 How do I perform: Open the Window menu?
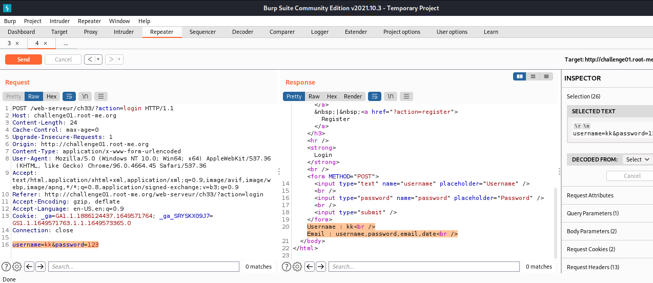coord(119,21)
